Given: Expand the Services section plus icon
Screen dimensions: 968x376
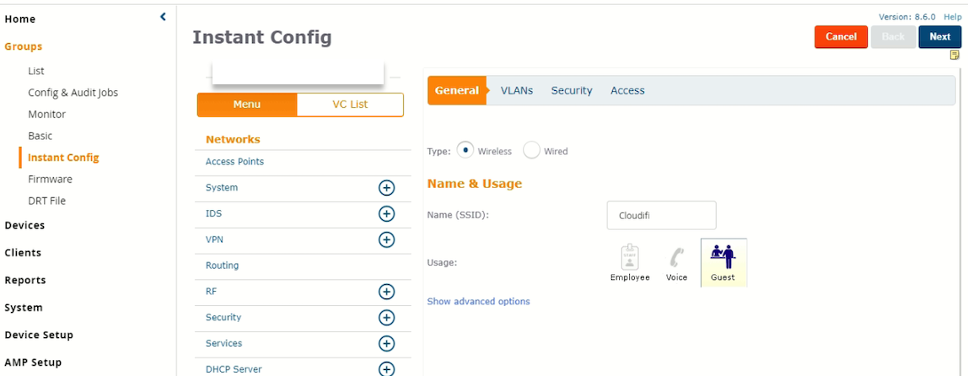Looking at the screenshot, I should coord(386,343).
